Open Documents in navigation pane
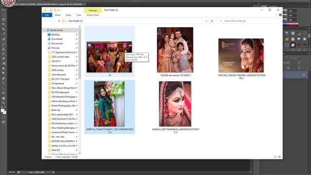 (x=57, y=43)
